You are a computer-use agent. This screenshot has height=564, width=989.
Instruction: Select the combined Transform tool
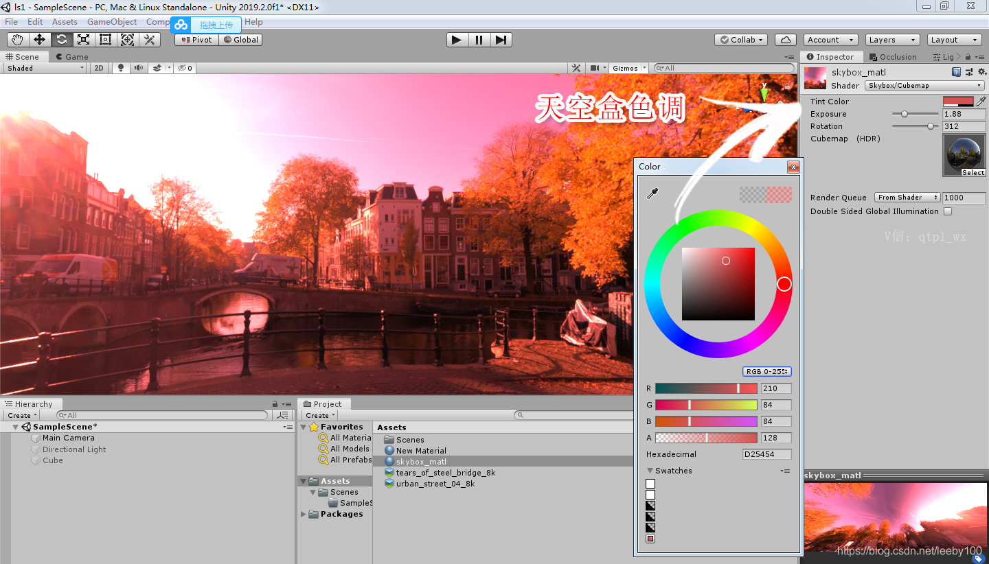[x=128, y=40]
